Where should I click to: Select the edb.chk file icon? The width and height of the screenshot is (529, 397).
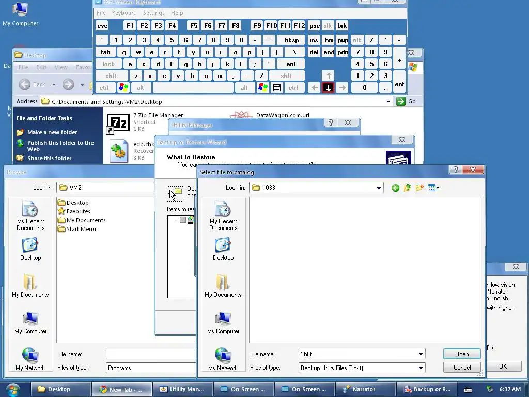click(x=119, y=151)
